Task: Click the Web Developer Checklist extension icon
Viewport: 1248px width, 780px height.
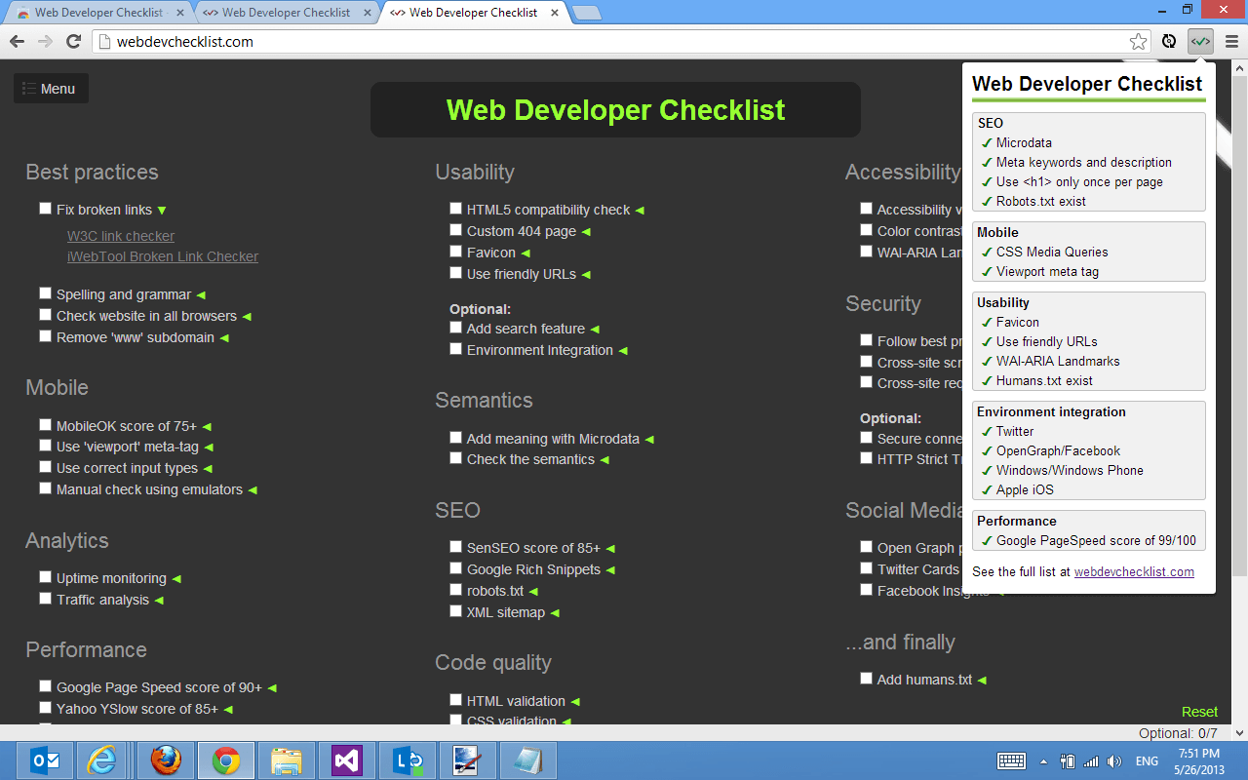Action: pyautogui.click(x=1200, y=41)
